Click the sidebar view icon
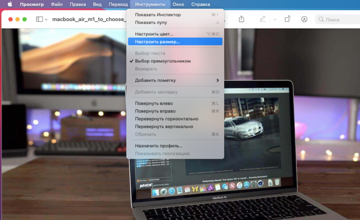The height and width of the screenshot is (220, 360). pos(39,19)
